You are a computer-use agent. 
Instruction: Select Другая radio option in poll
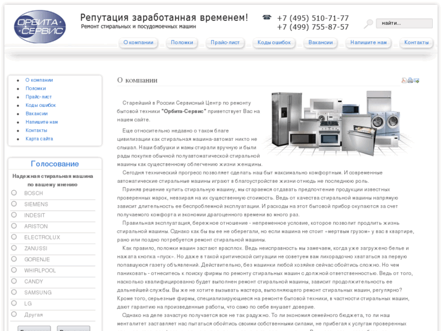coord(14,314)
